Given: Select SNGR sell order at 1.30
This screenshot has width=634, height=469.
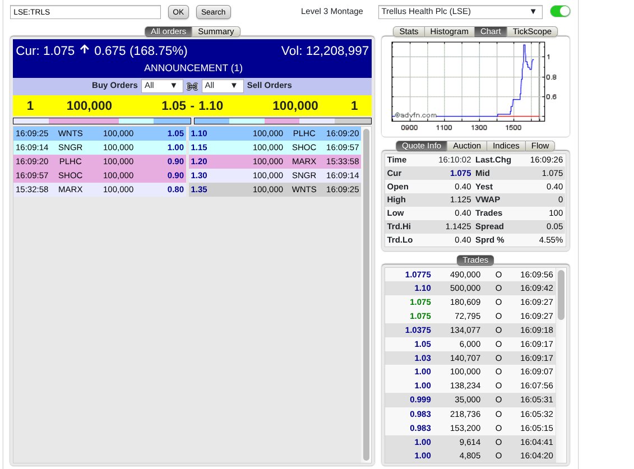Looking at the screenshot, I should [275, 175].
